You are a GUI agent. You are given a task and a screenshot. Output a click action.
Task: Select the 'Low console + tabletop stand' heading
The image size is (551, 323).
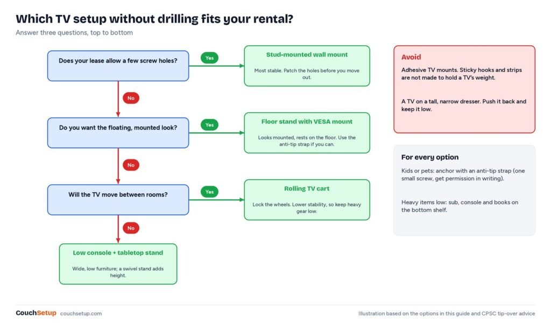pyautogui.click(x=118, y=252)
